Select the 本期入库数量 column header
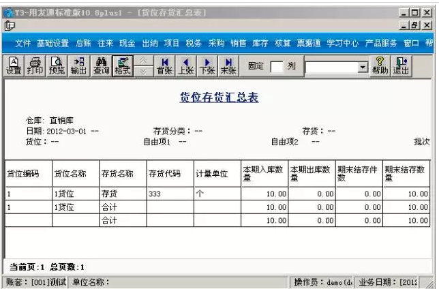The width and height of the screenshot is (439, 289). pyautogui.click(x=264, y=174)
